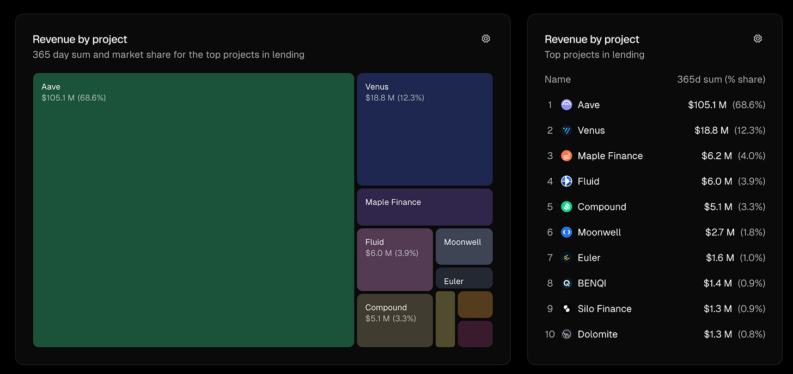Click the dark magenta unlabeled treemap block
Viewport: 793px width, 374px height.
pos(475,334)
